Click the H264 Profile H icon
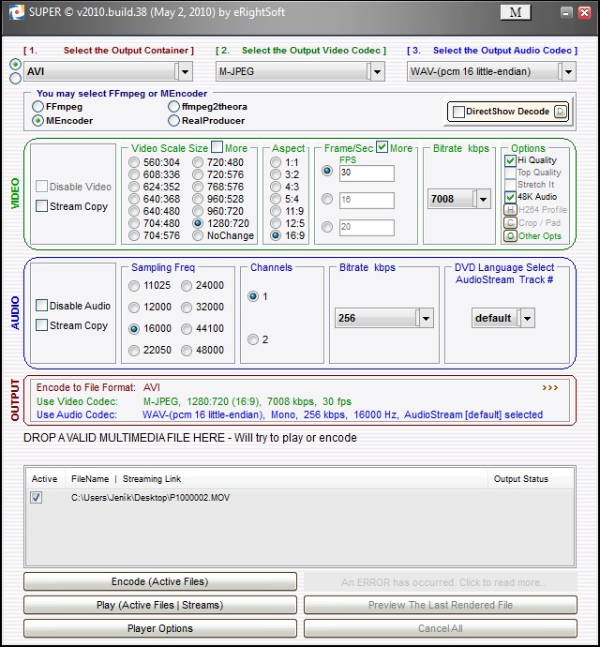This screenshot has height=647, width=600. (x=510, y=210)
